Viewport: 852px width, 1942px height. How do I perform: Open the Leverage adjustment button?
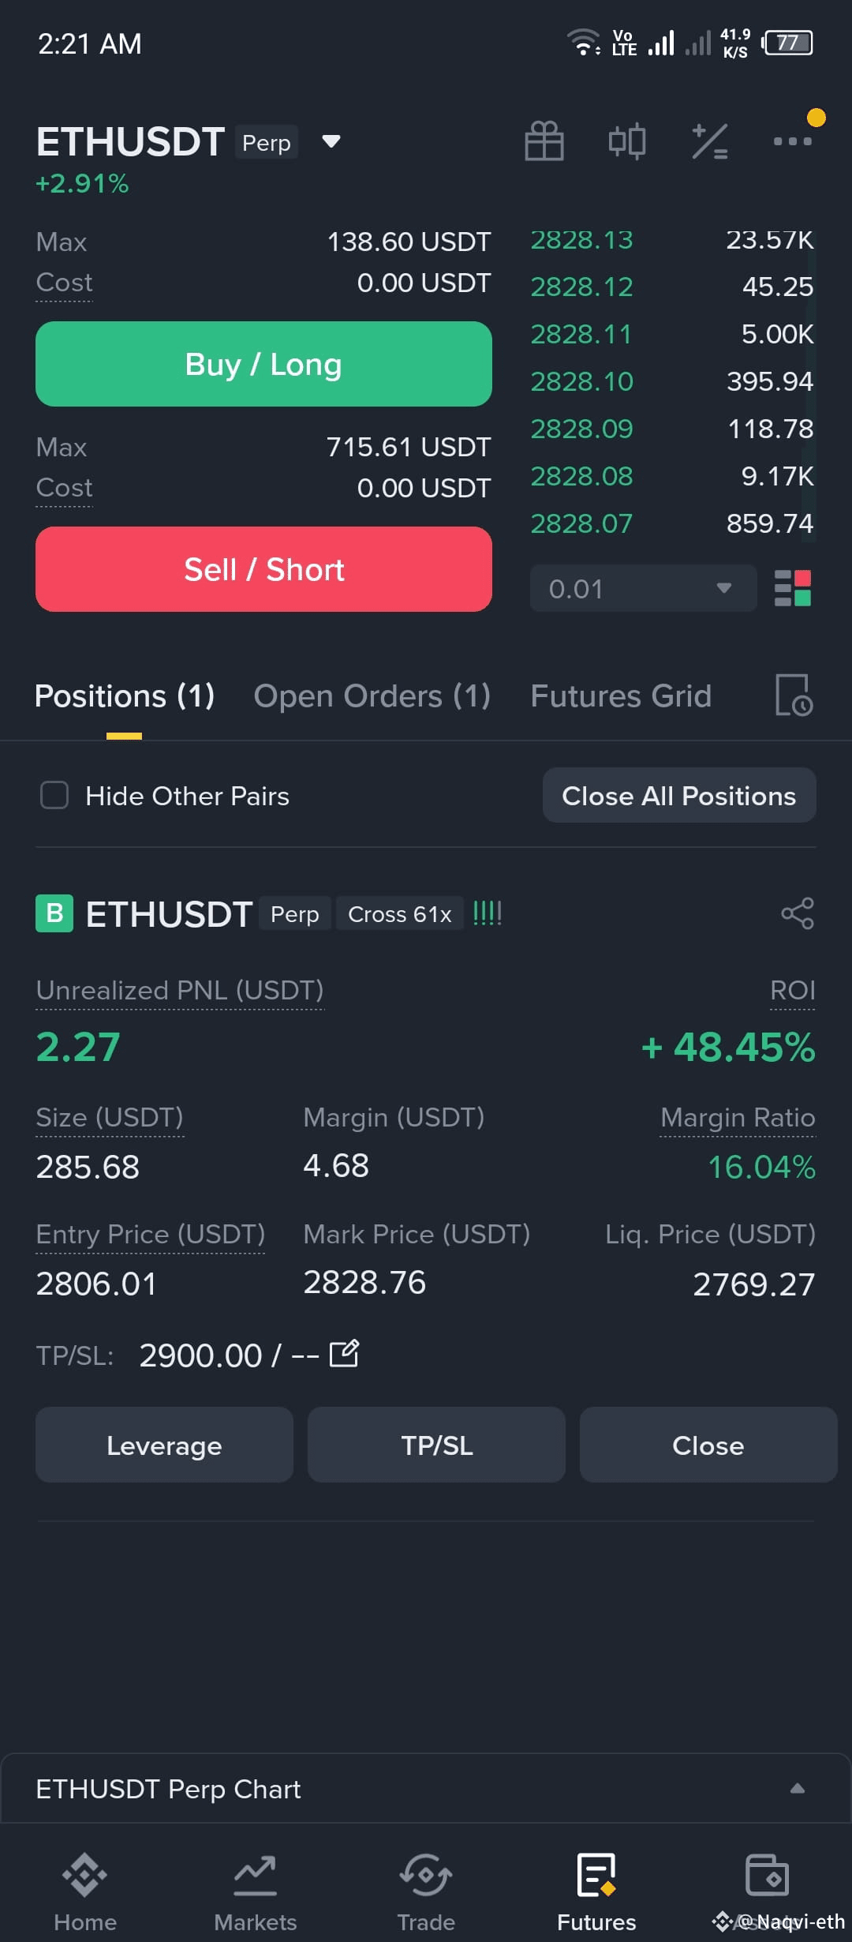164,1445
